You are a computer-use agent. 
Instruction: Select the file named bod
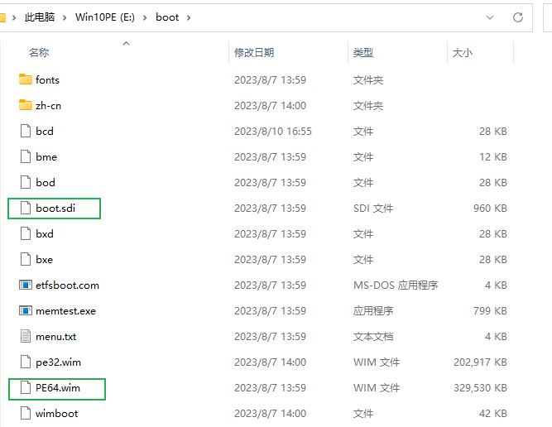point(45,183)
